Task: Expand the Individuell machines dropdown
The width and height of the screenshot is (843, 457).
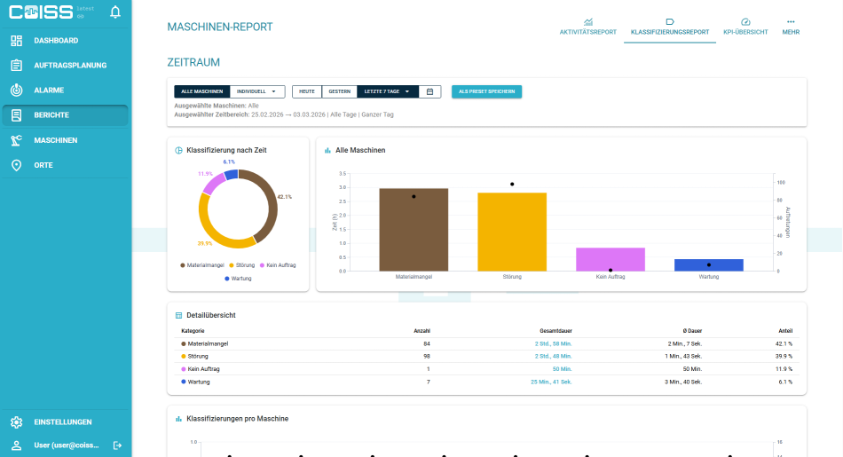Action: pos(257,92)
